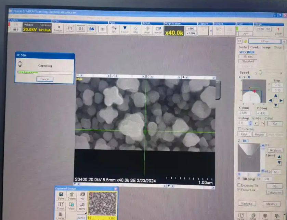Switch to the Image tab
287x220 pixels.
tap(266, 47)
